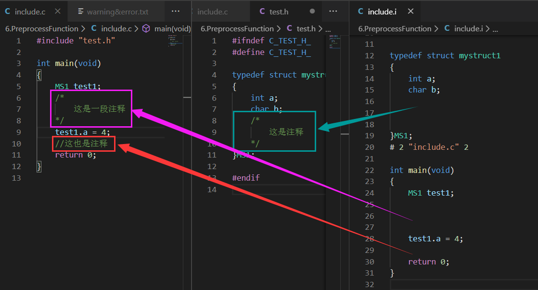The height and width of the screenshot is (290, 538).
Task: Click 'test1.a = 4;' in include.i editor
Action: pos(436,239)
